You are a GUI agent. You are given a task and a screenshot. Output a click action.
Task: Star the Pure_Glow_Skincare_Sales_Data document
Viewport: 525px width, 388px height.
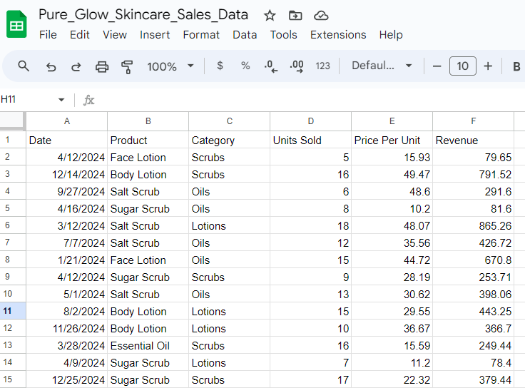click(x=270, y=16)
